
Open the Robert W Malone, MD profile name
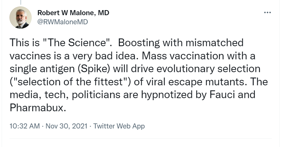click(x=73, y=13)
